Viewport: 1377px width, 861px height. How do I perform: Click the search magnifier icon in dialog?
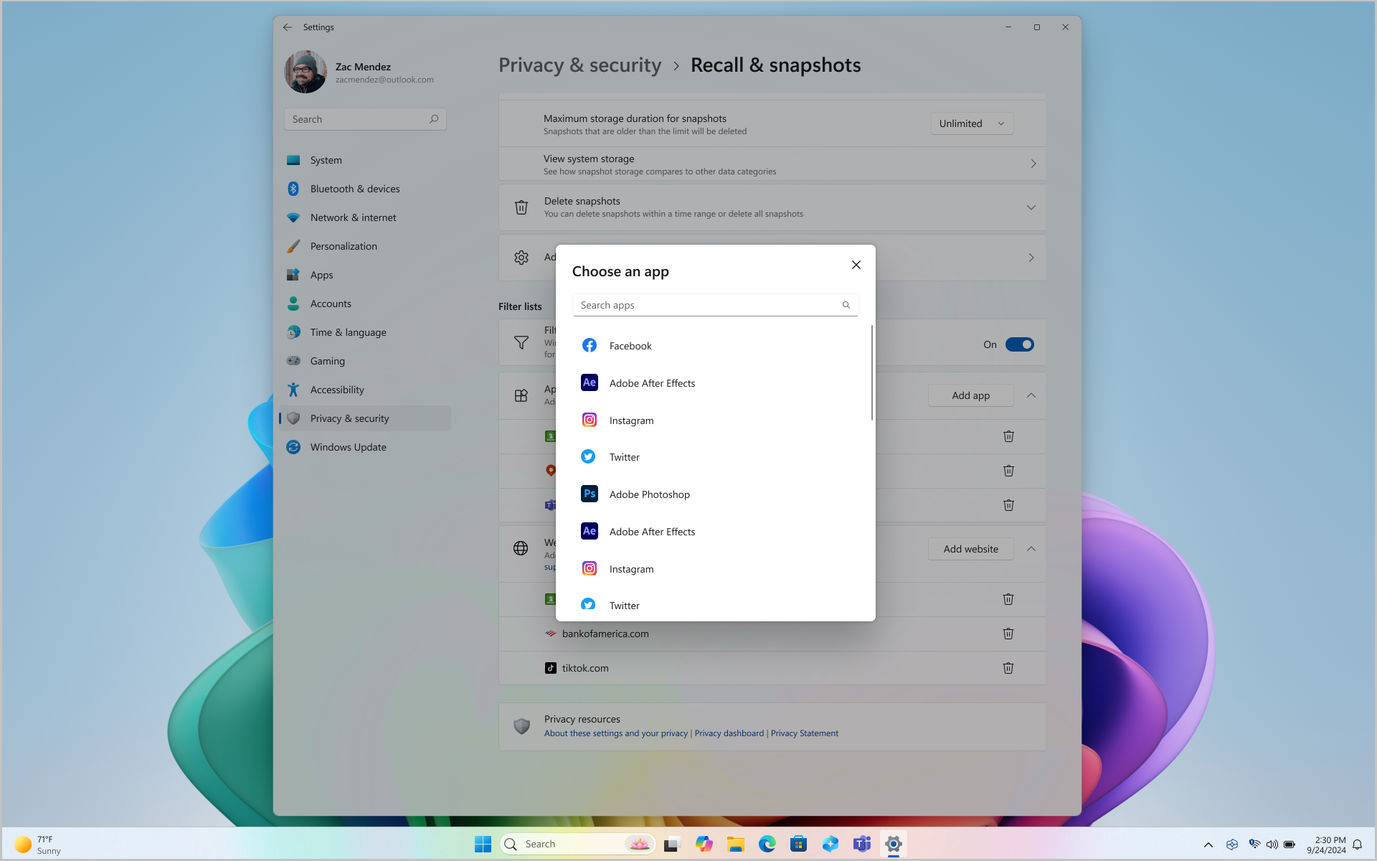846,304
